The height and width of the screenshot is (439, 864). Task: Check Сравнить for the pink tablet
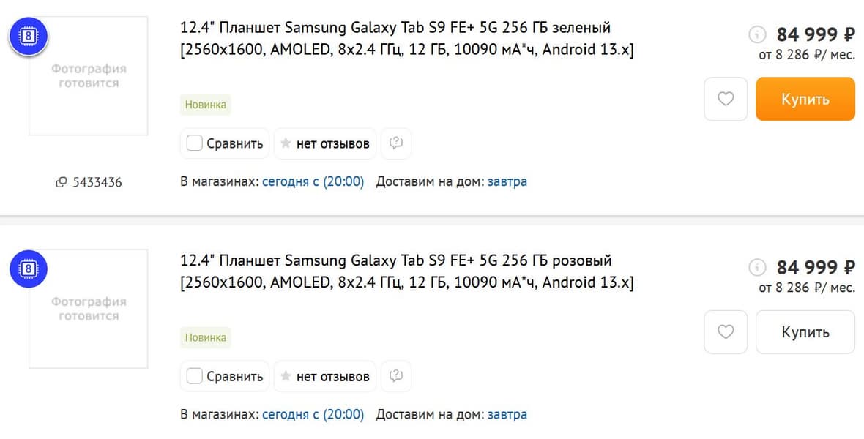[x=195, y=377]
